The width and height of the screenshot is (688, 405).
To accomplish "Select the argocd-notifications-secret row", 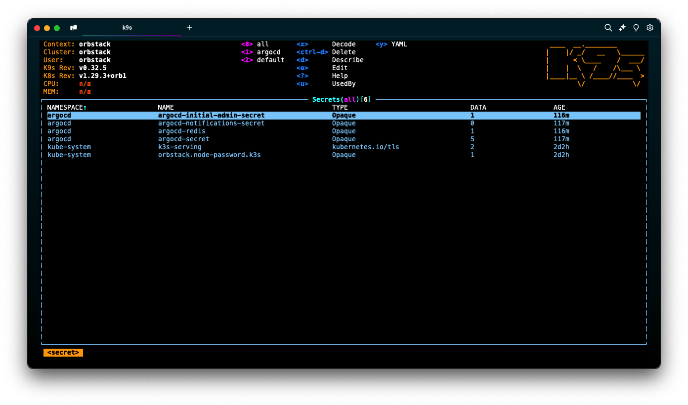I will click(x=344, y=123).
